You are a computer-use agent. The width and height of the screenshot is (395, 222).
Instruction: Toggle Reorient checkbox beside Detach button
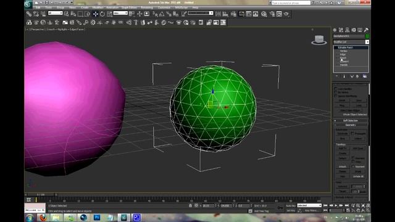(353, 158)
